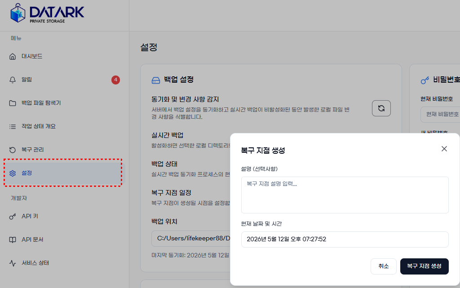
Task: Click the 설명 (선택사항) label
Action: click(x=259, y=169)
